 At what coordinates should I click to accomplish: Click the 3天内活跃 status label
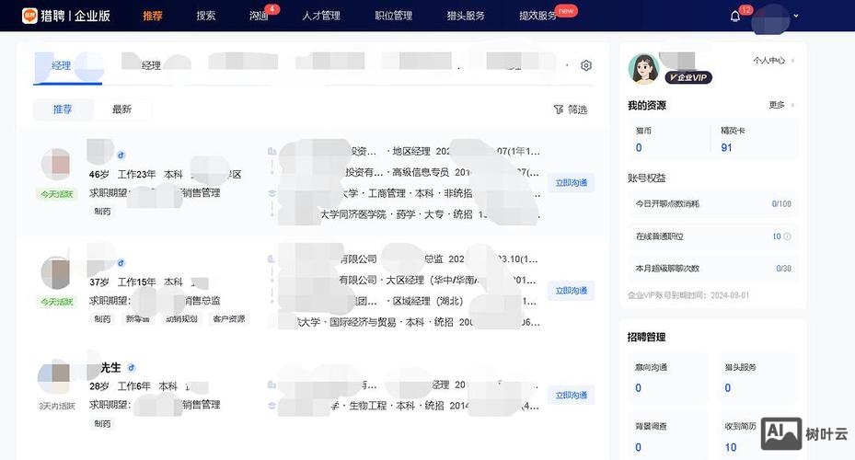coord(57,406)
